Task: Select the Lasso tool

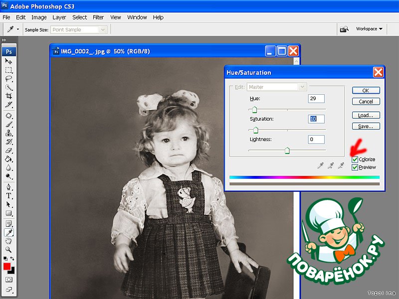Action: 8,78
